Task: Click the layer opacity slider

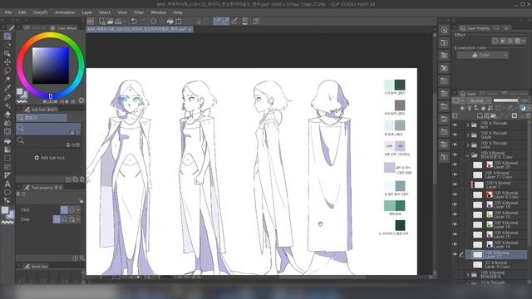Action: click(506, 100)
